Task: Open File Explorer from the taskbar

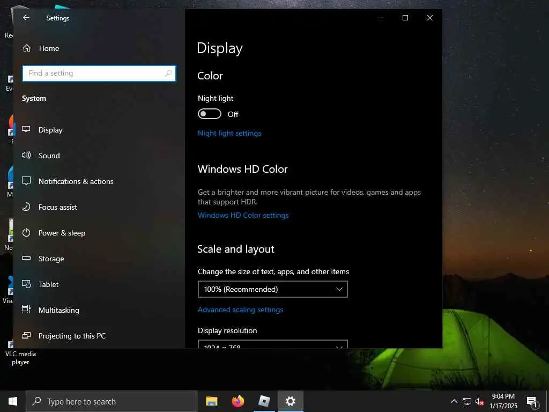Action: [211, 401]
